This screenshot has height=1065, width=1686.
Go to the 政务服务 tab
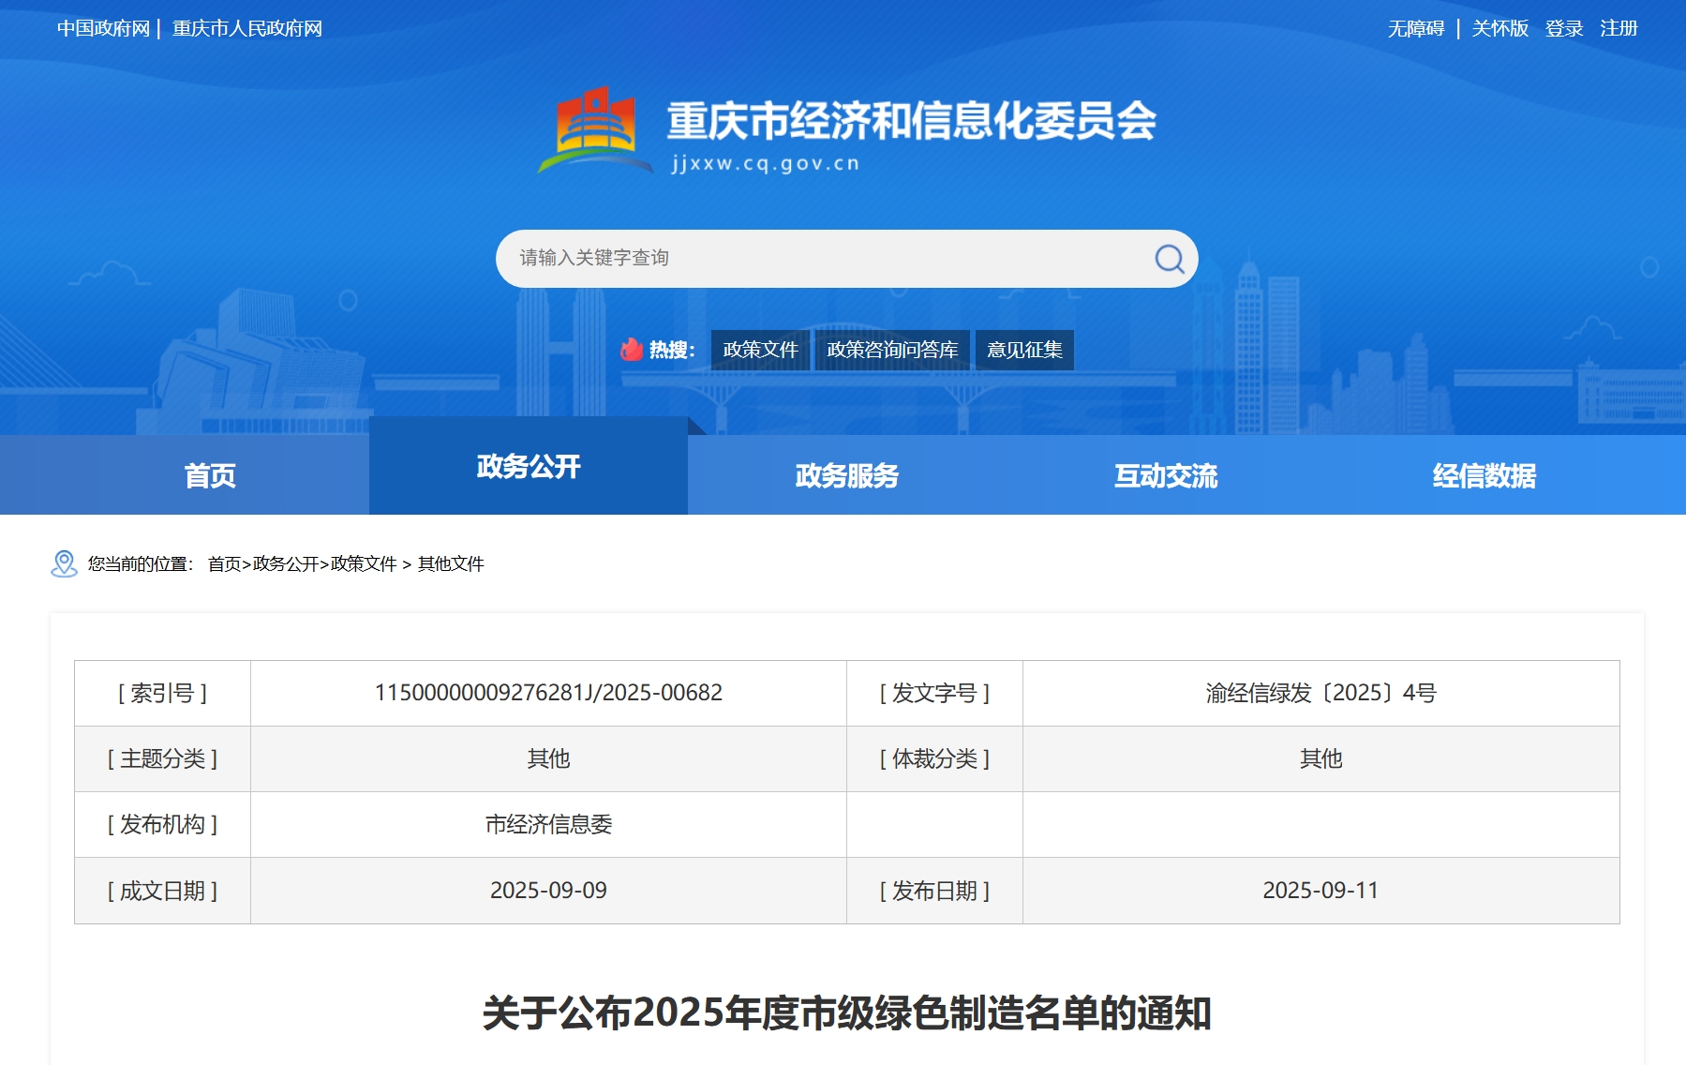pos(846,475)
